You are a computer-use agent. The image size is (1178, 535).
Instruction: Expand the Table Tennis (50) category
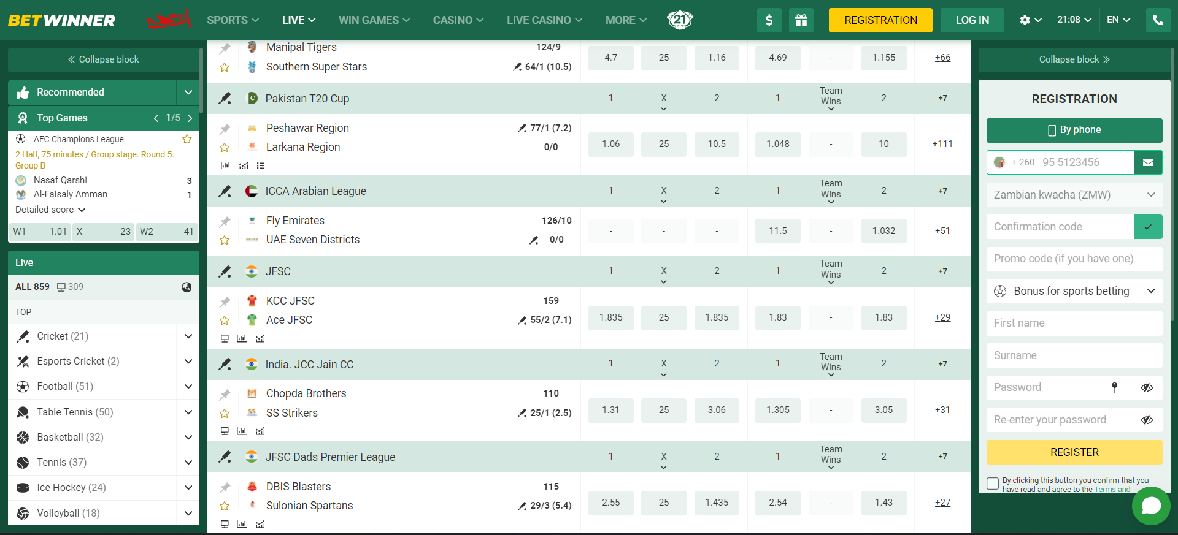click(x=188, y=412)
